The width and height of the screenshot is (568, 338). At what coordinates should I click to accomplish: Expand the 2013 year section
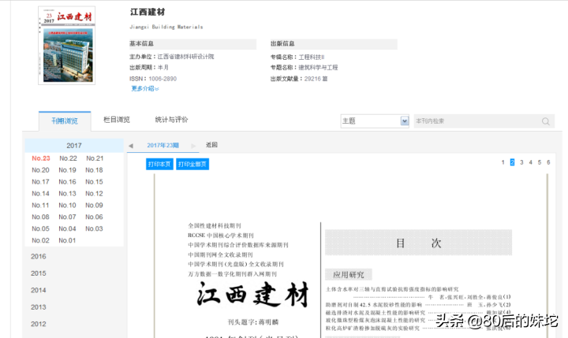tap(39, 306)
